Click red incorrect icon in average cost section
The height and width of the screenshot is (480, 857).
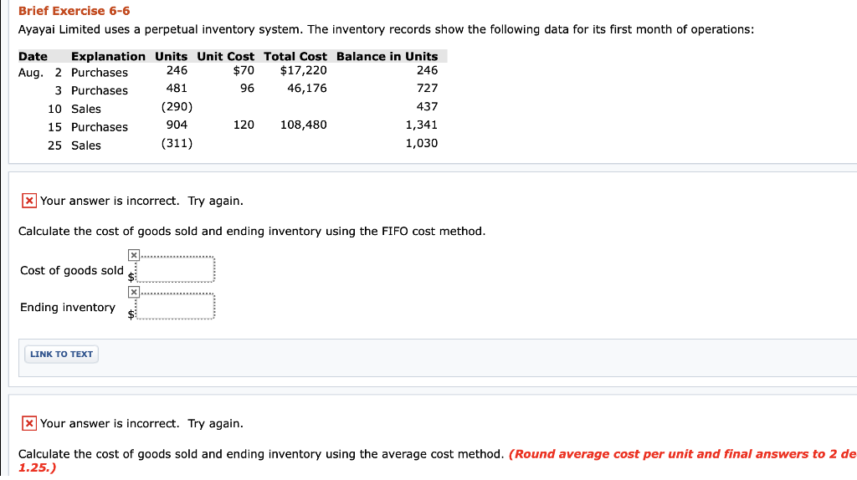pyautogui.click(x=29, y=423)
